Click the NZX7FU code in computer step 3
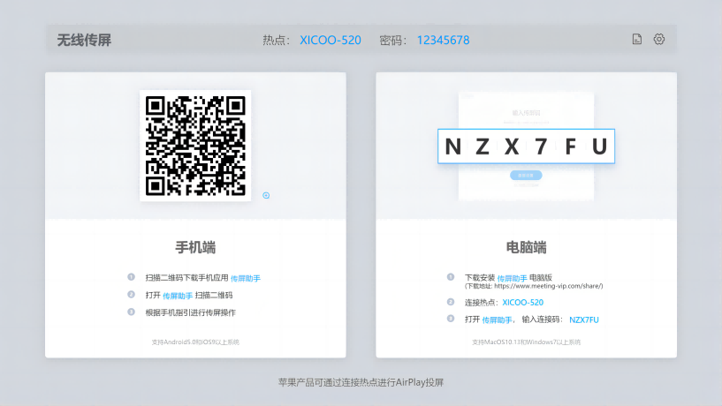Viewport: 722px width, 406px height. tap(584, 320)
